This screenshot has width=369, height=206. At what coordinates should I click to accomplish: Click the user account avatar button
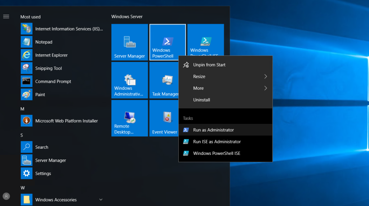click(6, 196)
